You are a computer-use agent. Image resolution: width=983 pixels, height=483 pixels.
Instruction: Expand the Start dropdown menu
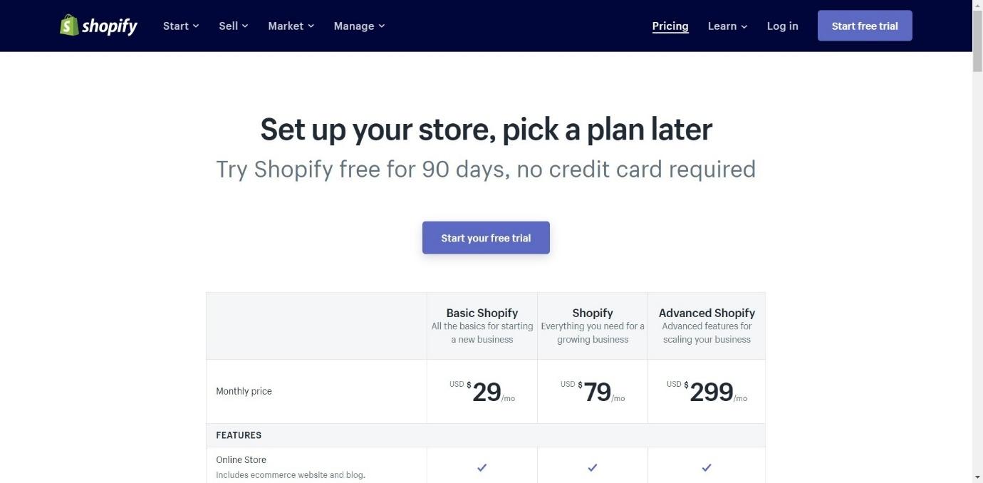click(181, 26)
